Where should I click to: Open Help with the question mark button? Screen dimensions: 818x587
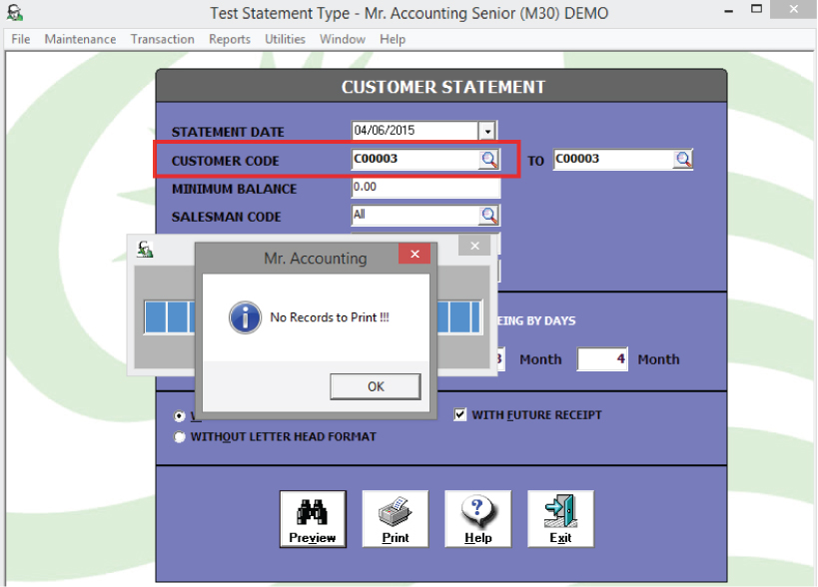[477, 519]
